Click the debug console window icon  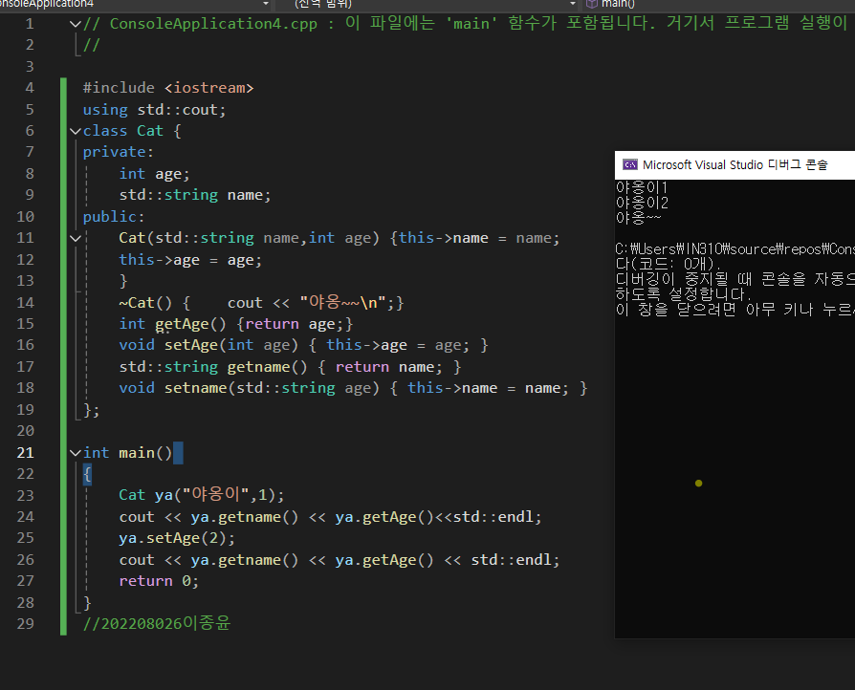[x=630, y=164]
